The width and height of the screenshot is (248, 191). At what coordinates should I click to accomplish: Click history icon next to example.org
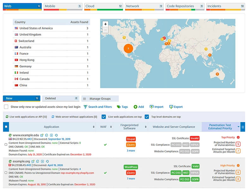coord(47,161)
